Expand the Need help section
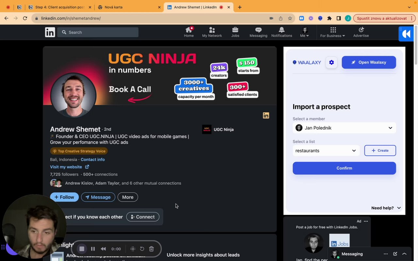This screenshot has height=261, width=418. click(x=386, y=208)
